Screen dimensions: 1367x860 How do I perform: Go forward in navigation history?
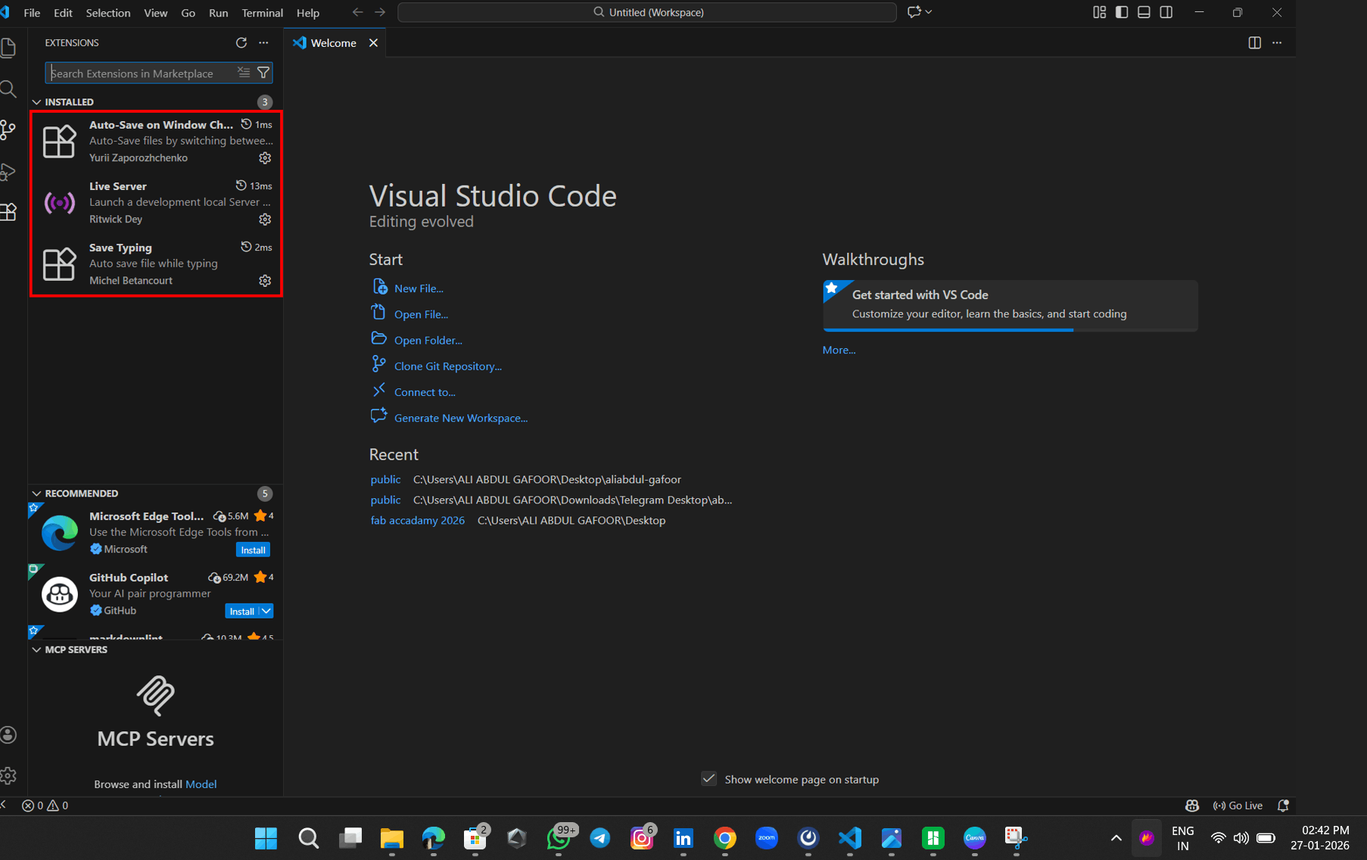click(x=380, y=12)
